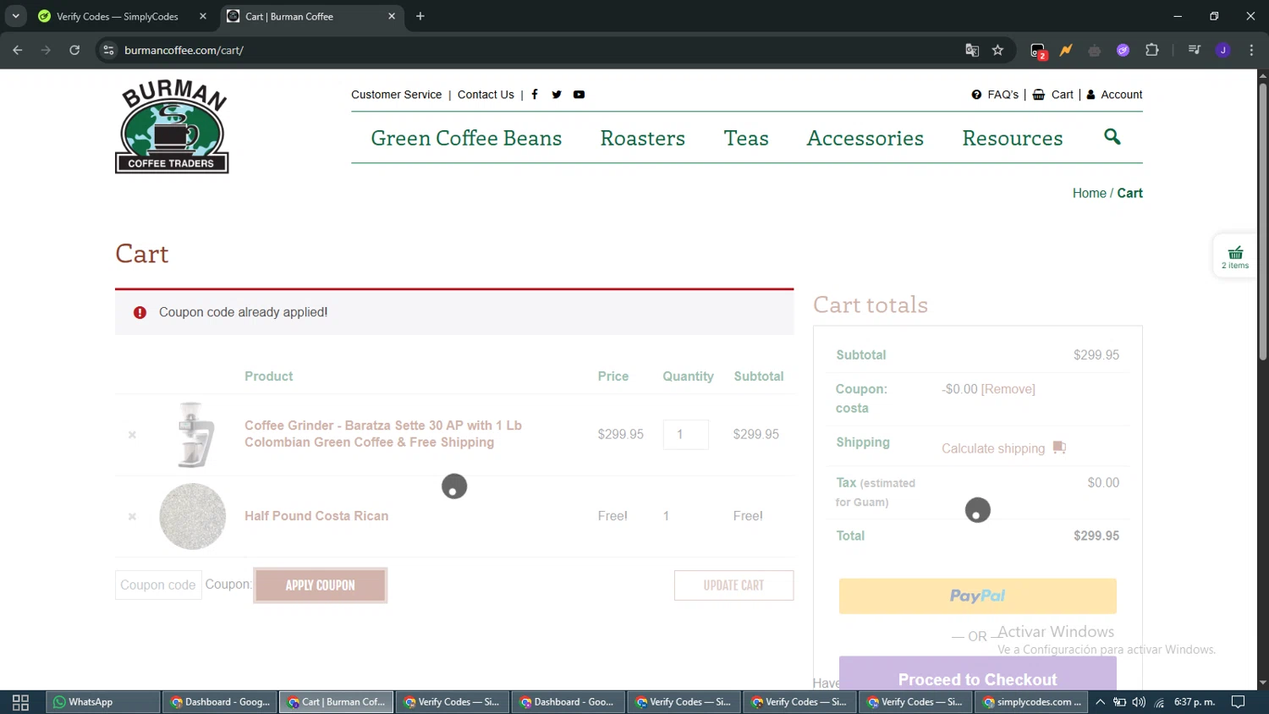
Task: Open Half Pound Costa Rican product link
Action: pos(316,516)
